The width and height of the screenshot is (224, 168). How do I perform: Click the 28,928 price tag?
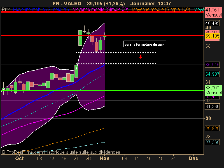coord(212,128)
